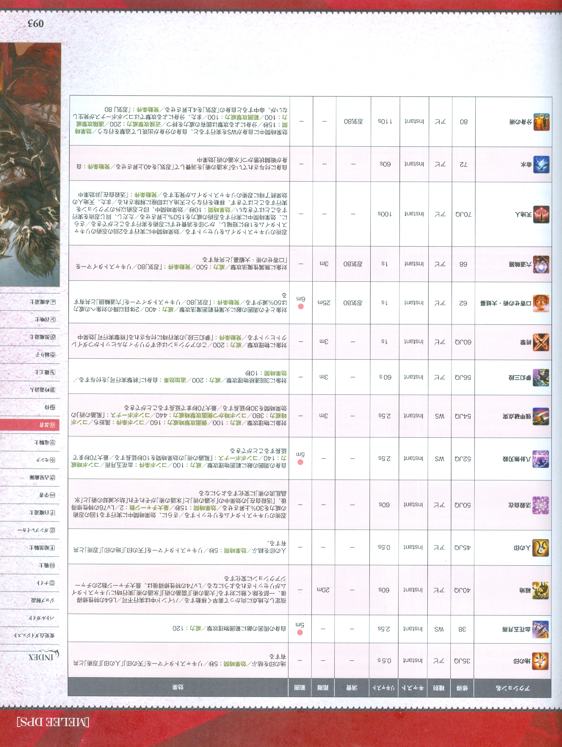The image size is (562, 747).
Task: Open the ナイト index tab
Action: [x=46, y=583]
